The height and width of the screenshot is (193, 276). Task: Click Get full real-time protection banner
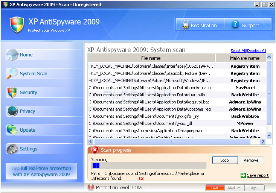pyautogui.click(x=41, y=171)
